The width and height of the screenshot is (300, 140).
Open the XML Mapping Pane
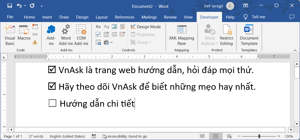point(182,35)
